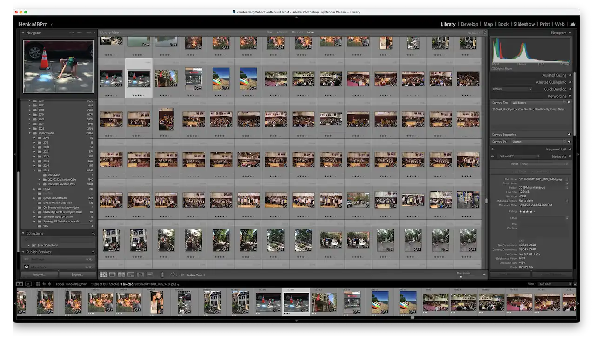
Task: Enable the Metadata filter in Library Filter
Action: pos(297,32)
